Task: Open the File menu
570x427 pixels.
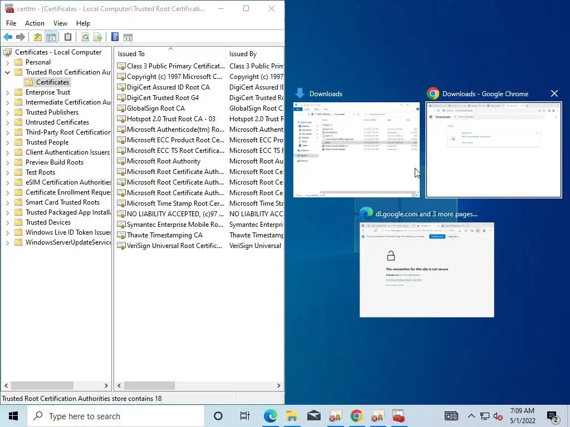Action: [11, 23]
